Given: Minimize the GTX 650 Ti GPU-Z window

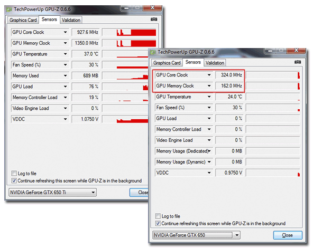Looking at the screenshot, I should (x=126, y=8).
